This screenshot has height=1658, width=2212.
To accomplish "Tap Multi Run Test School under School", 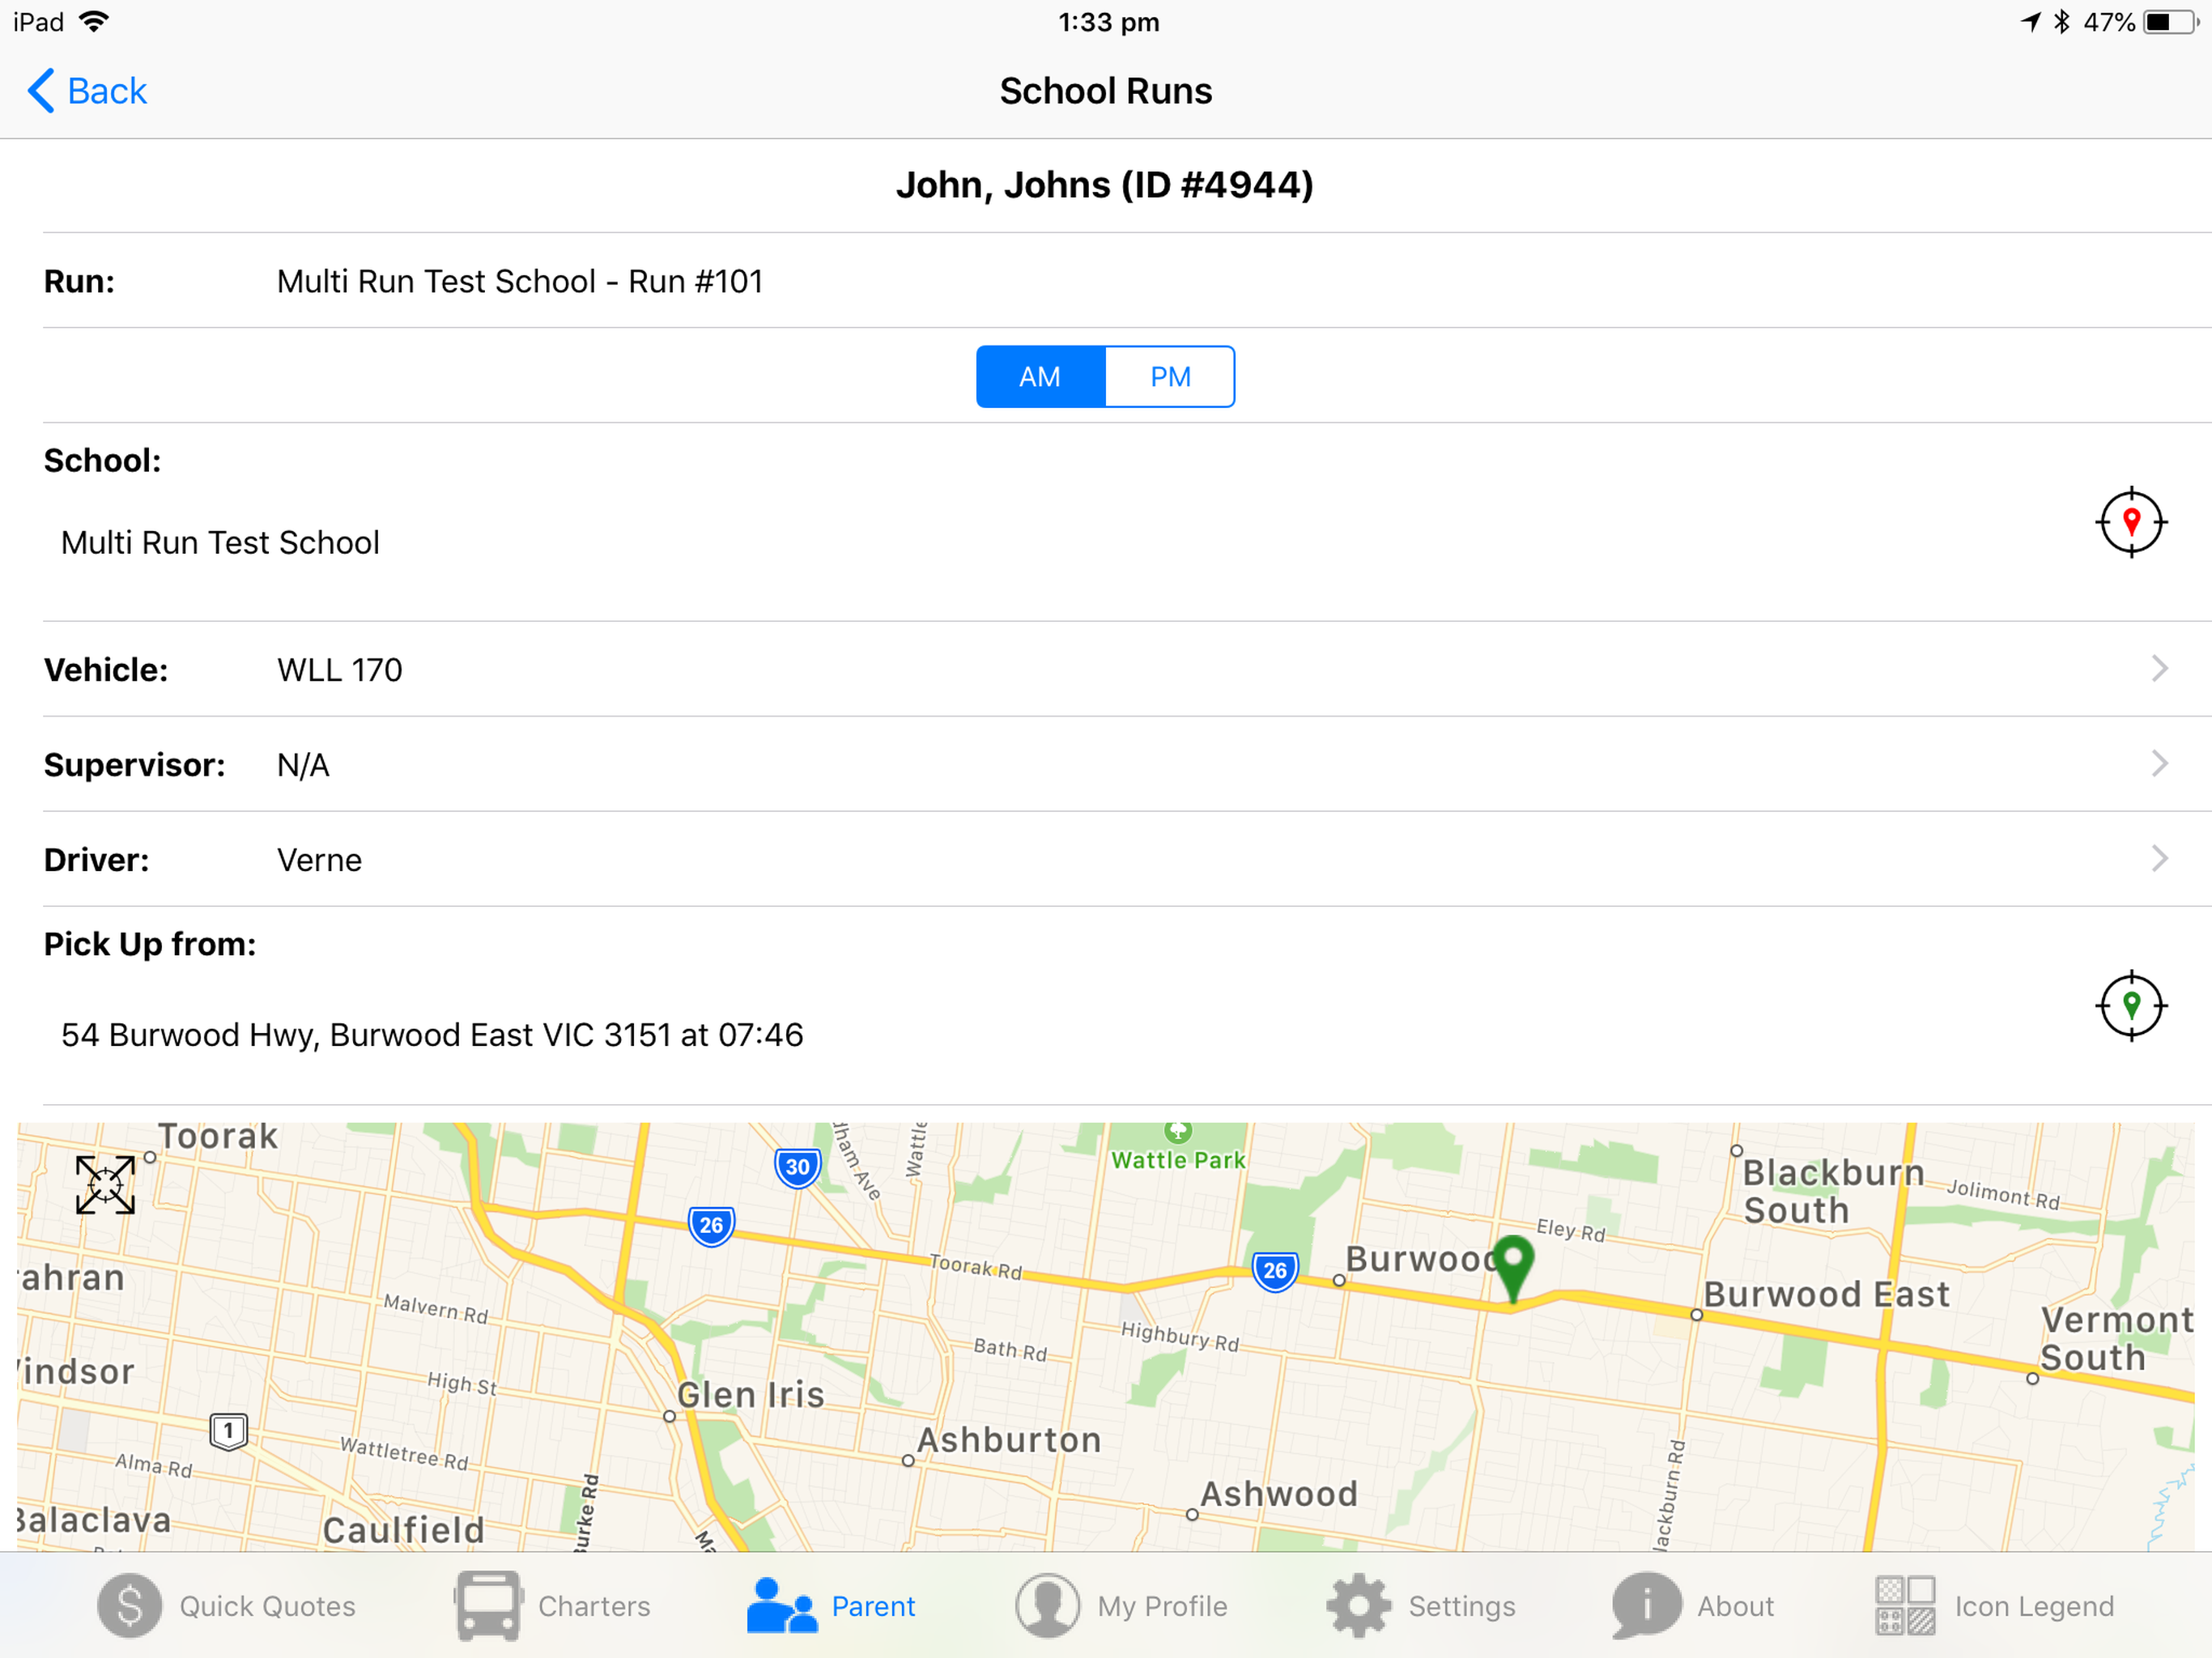I will (x=220, y=543).
